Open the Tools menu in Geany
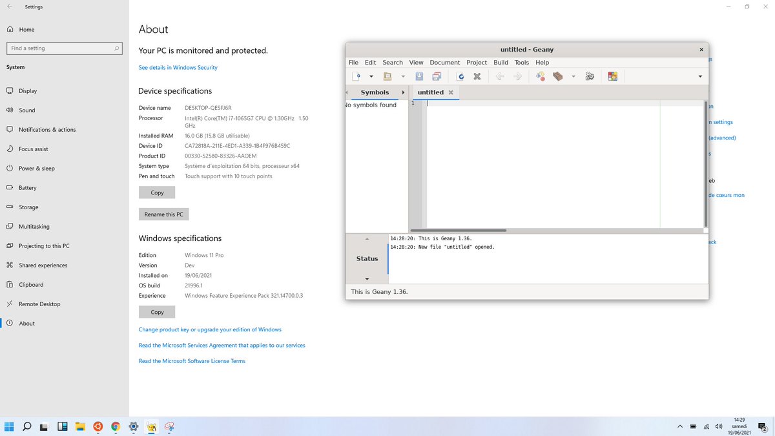Image resolution: width=775 pixels, height=436 pixels. 522,63
